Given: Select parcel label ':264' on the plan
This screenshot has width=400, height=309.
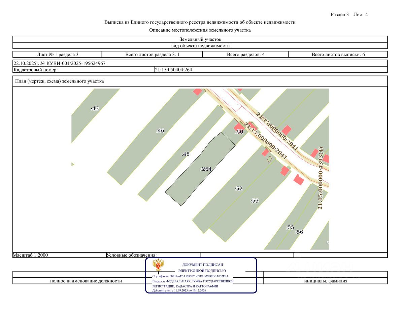Looking at the screenshot, I should [x=206, y=169].
